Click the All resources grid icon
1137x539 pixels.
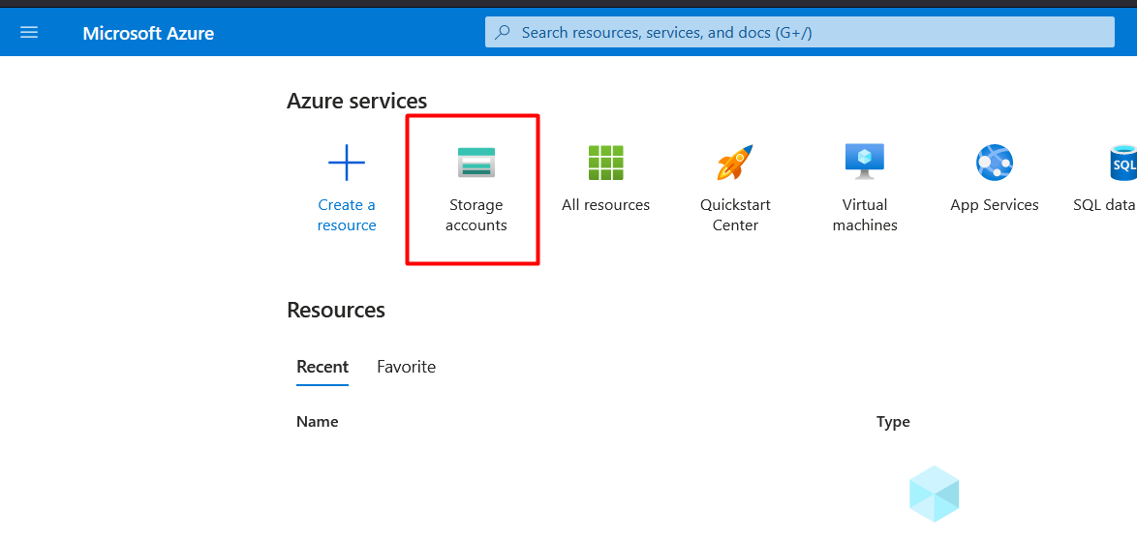pos(606,163)
